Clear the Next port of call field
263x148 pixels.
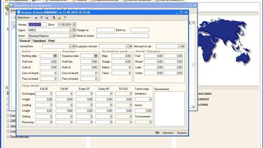[183, 46]
